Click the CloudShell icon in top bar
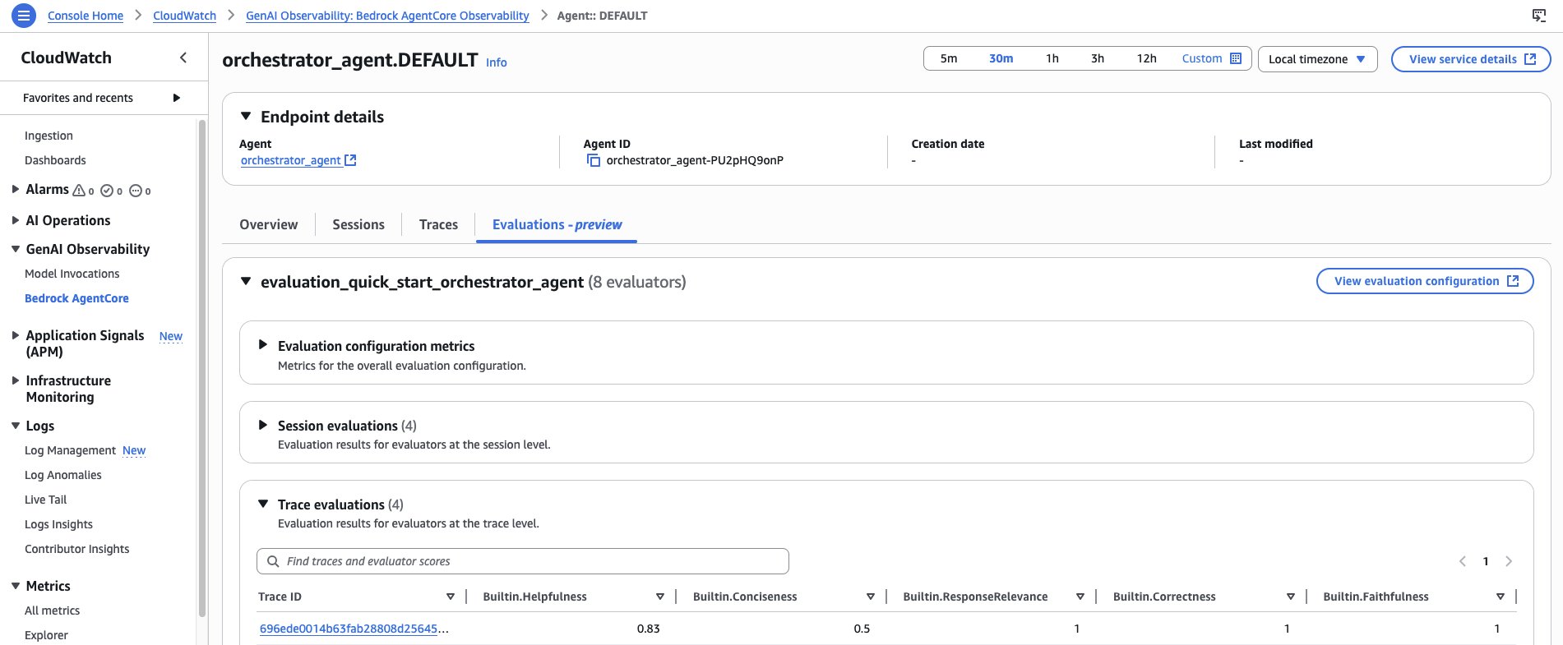Viewport: 1563px width, 645px height. pyautogui.click(x=1538, y=16)
